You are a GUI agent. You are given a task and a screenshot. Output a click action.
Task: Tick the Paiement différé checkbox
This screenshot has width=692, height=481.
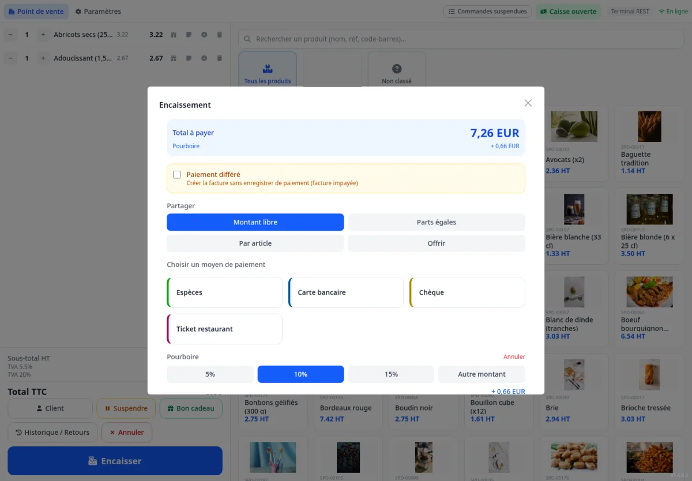tap(177, 175)
